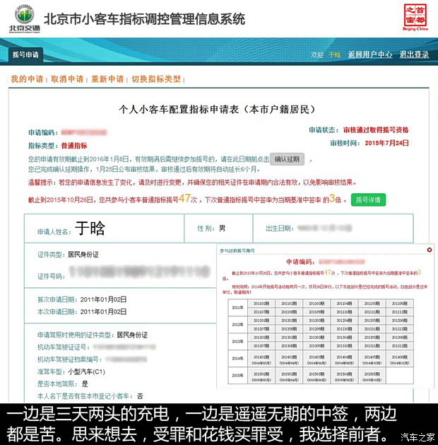Select the 201505期 cell in popup table
Viewport: 438px width, 445px height.
coord(372,376)
